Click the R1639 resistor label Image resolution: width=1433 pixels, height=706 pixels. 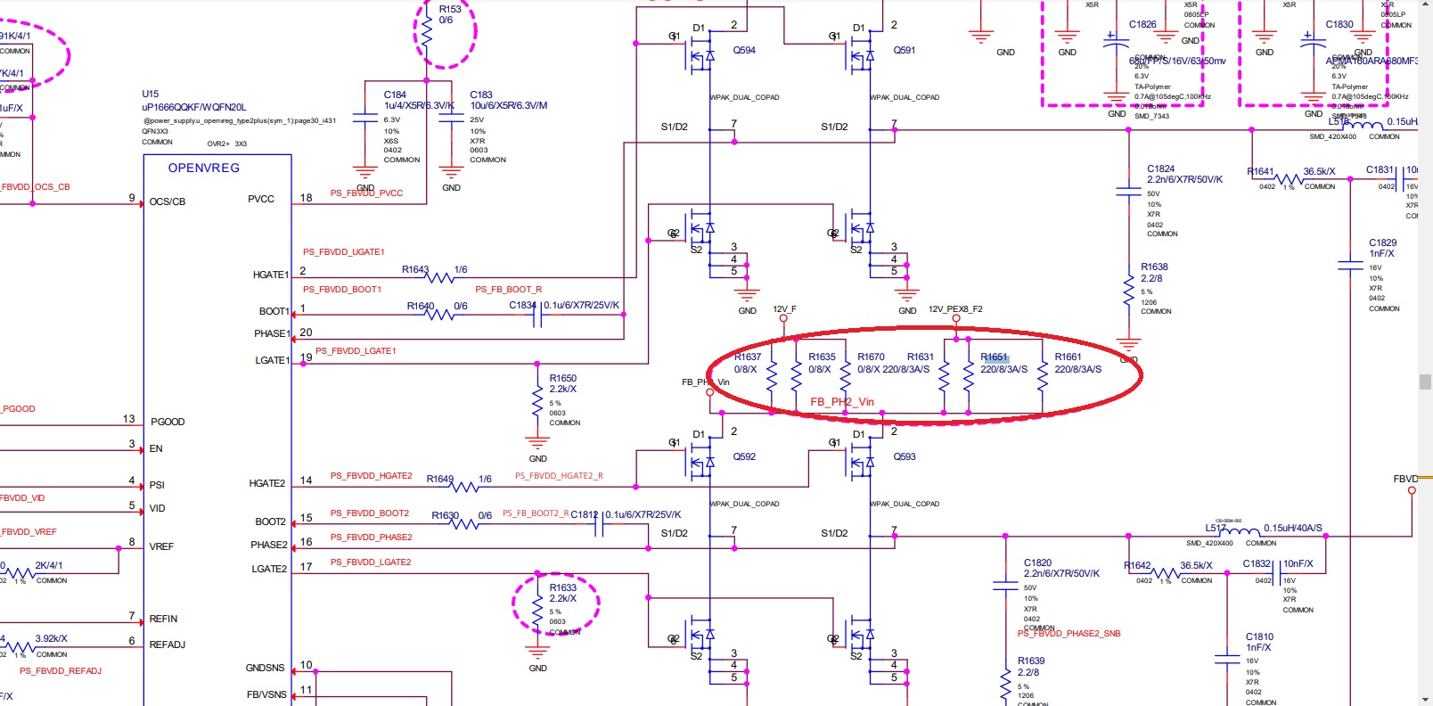tap(1031, 661)
